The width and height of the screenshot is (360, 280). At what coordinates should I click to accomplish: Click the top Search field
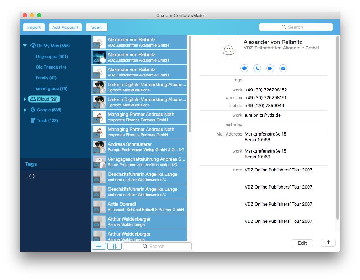point(296,27)
